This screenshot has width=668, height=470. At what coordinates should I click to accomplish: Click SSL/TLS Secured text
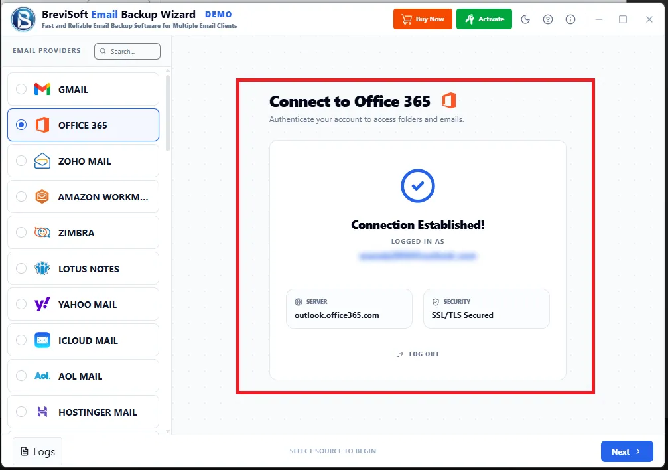click(x=462, y=315)
